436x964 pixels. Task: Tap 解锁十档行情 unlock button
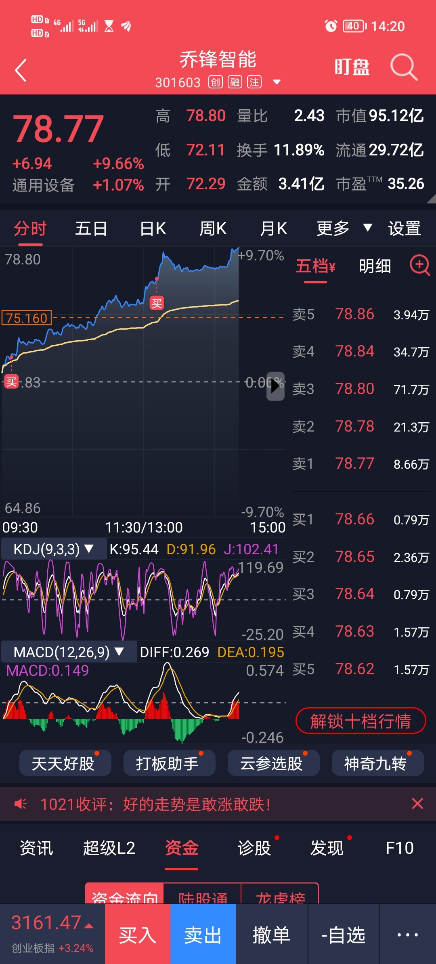coord(361,721)
